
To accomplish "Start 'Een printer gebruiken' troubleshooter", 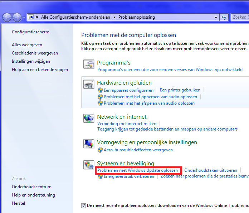I will (x=180, y=90).
